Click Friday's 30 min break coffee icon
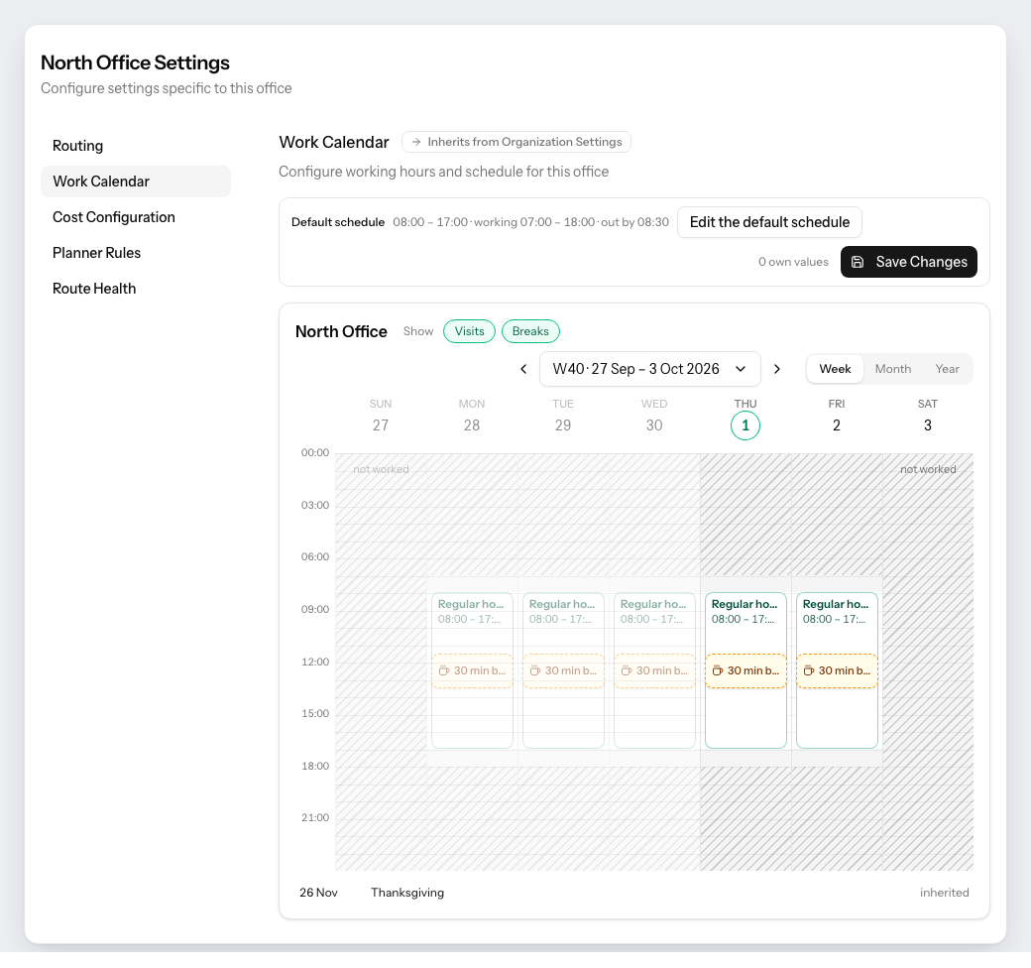1031x968 pixels. coord(809,670)
